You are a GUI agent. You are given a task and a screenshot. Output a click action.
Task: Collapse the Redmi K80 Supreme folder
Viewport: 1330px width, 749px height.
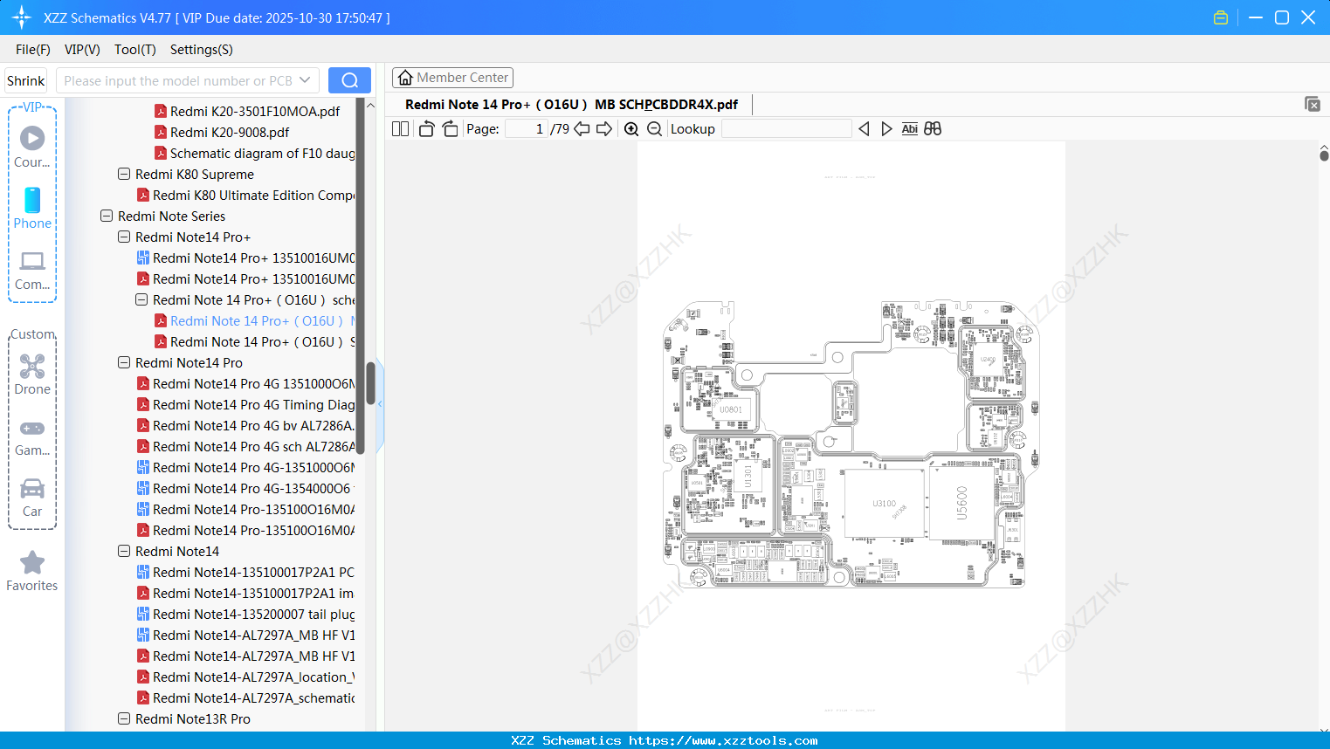tap(124, 174)
